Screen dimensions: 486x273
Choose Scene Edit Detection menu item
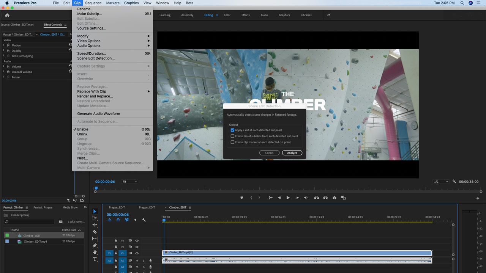[x=96, y=58]
